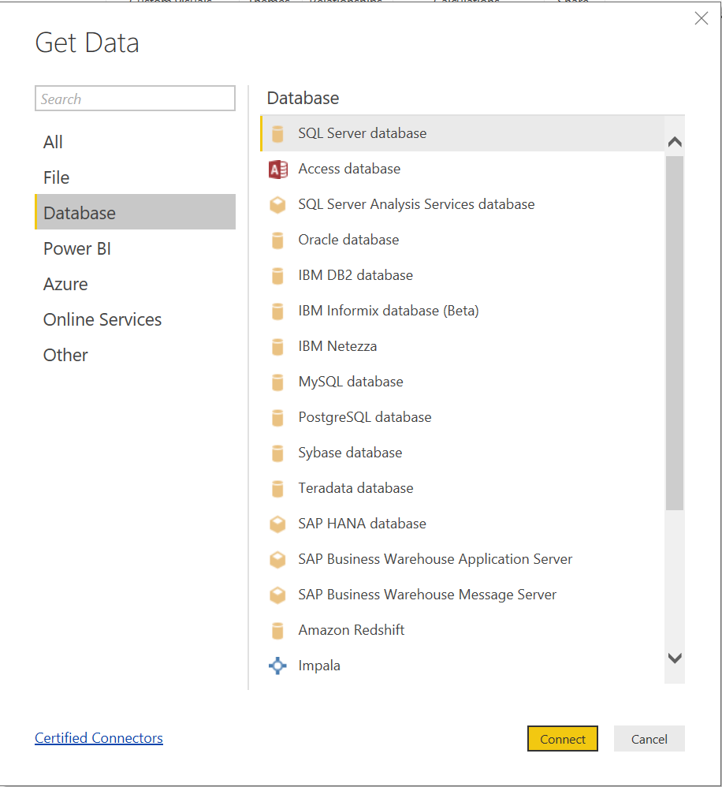Select 'IBM Netezza' text

(x=337, y=346)
